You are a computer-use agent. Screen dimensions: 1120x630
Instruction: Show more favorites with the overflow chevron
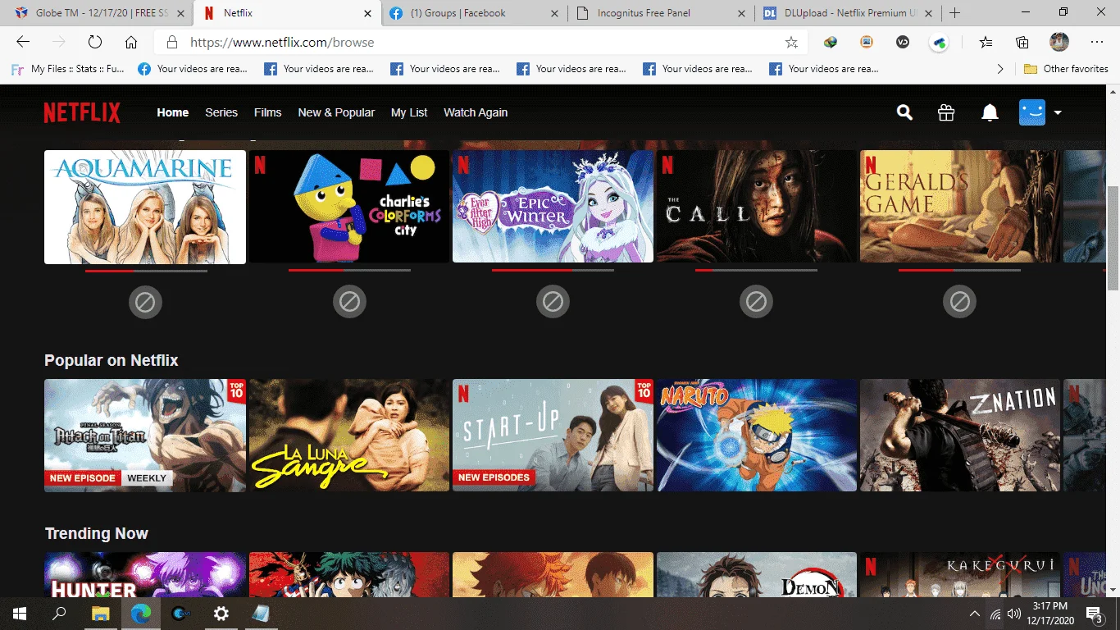(1000, 69)
